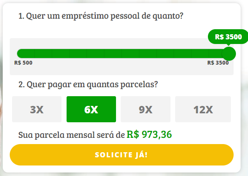This screenshot has height=176, width=248.
Task: Pick the 12X installment option
Action: 203,109
